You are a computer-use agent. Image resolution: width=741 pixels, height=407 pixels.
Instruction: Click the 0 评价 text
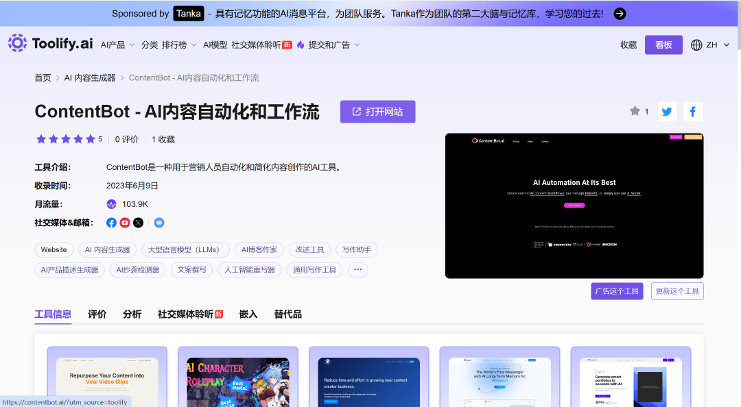[x=127, y=139]
